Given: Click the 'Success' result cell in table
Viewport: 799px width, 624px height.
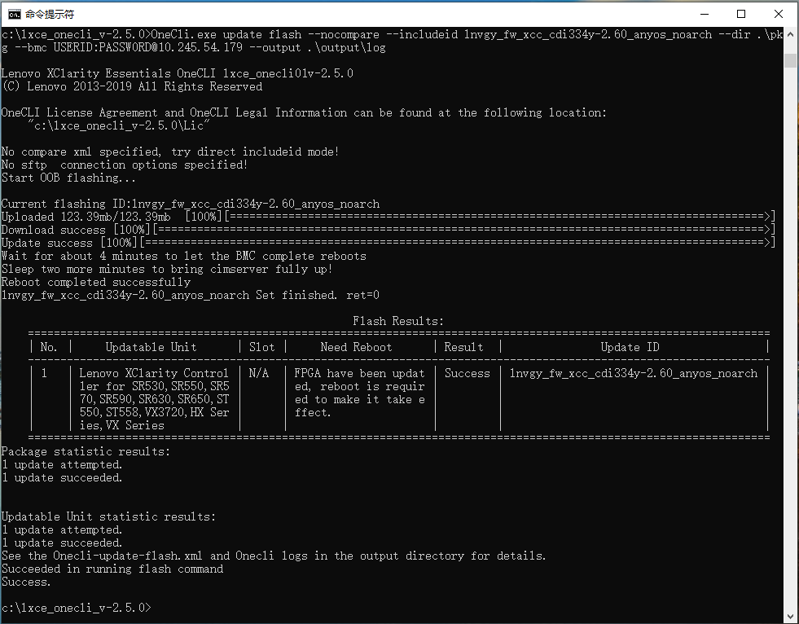Looking at the screenshot, I should click(468, 373).
